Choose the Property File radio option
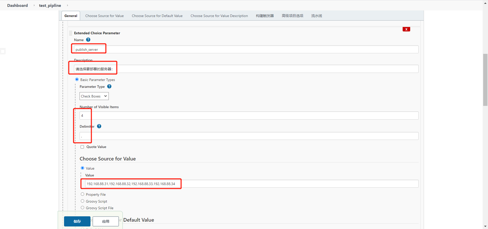The height and width of the screenshot is (229, 488). [x=82, y=194]
